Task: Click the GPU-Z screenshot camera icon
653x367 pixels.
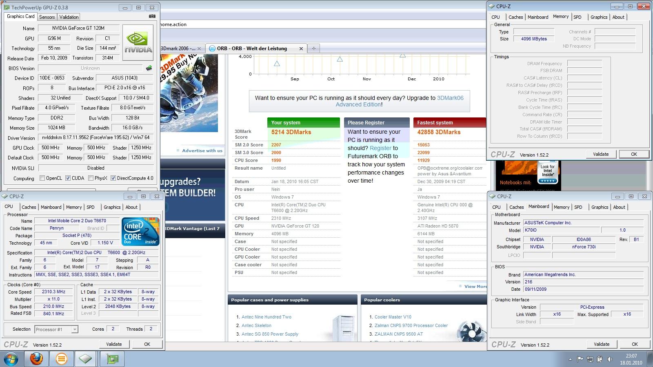Action: pyautogui.click(x=152, y=16)
